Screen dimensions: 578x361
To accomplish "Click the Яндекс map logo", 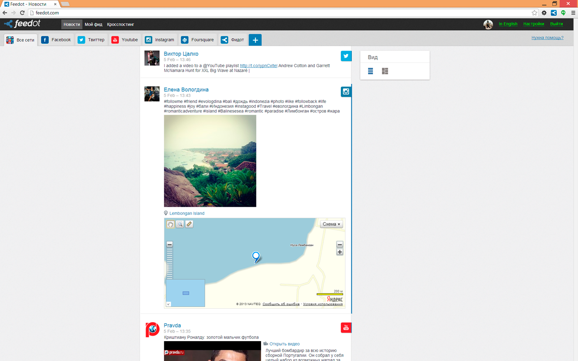I will click(335, 299).
